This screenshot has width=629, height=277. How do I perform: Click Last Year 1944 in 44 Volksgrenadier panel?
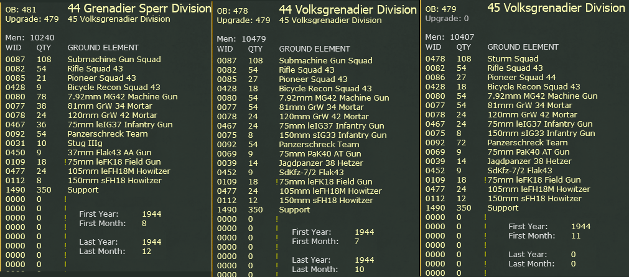(x=364, y=260)
